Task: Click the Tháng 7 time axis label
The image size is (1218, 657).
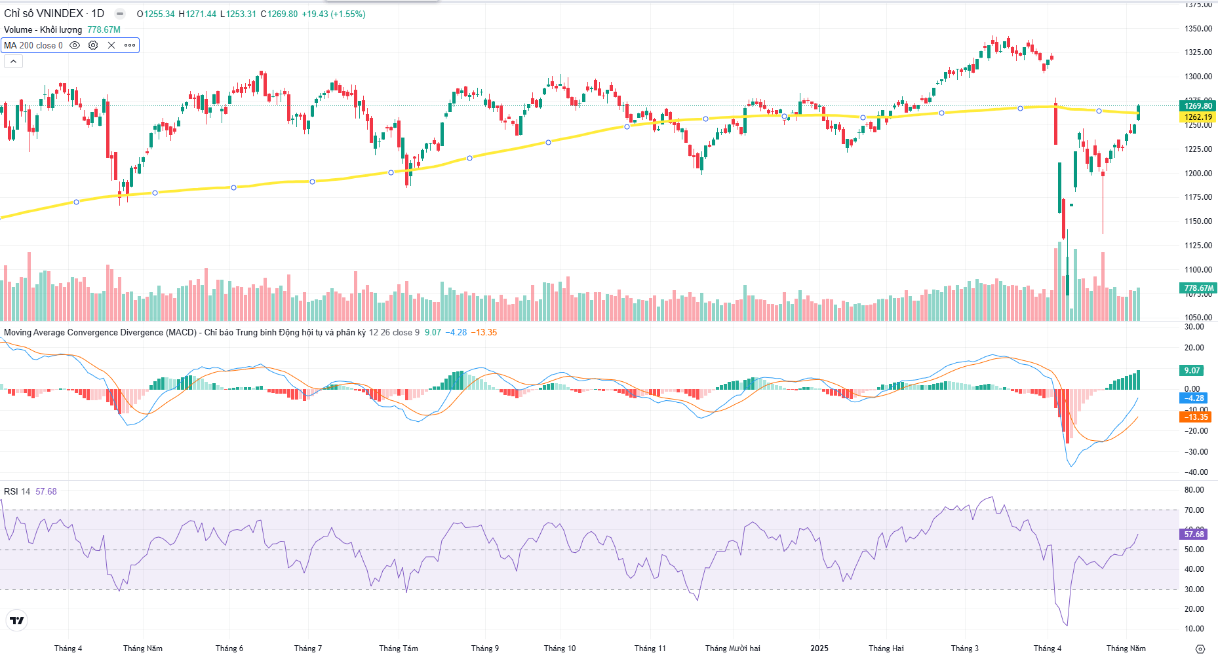Action: click(308, 648)
